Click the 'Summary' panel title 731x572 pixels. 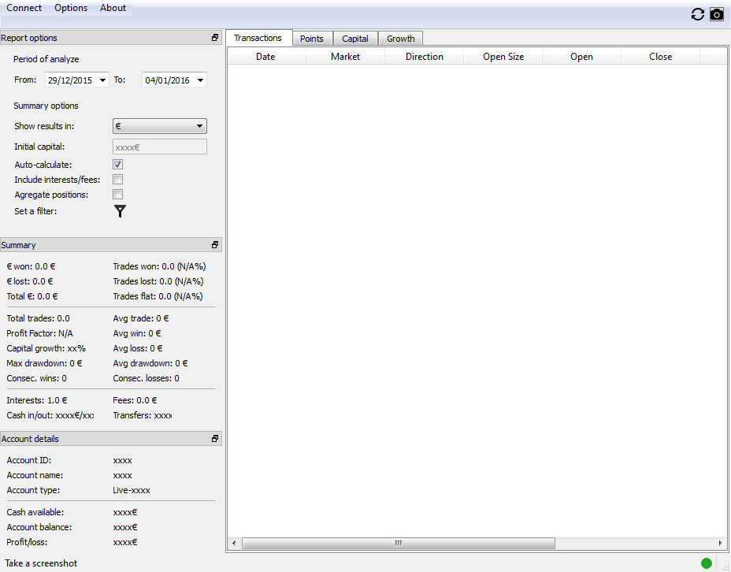[x=19, y=245]
